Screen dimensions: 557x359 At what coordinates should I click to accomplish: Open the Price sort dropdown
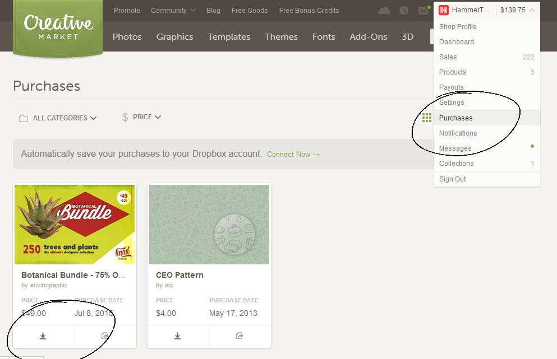tap(142, 117)
